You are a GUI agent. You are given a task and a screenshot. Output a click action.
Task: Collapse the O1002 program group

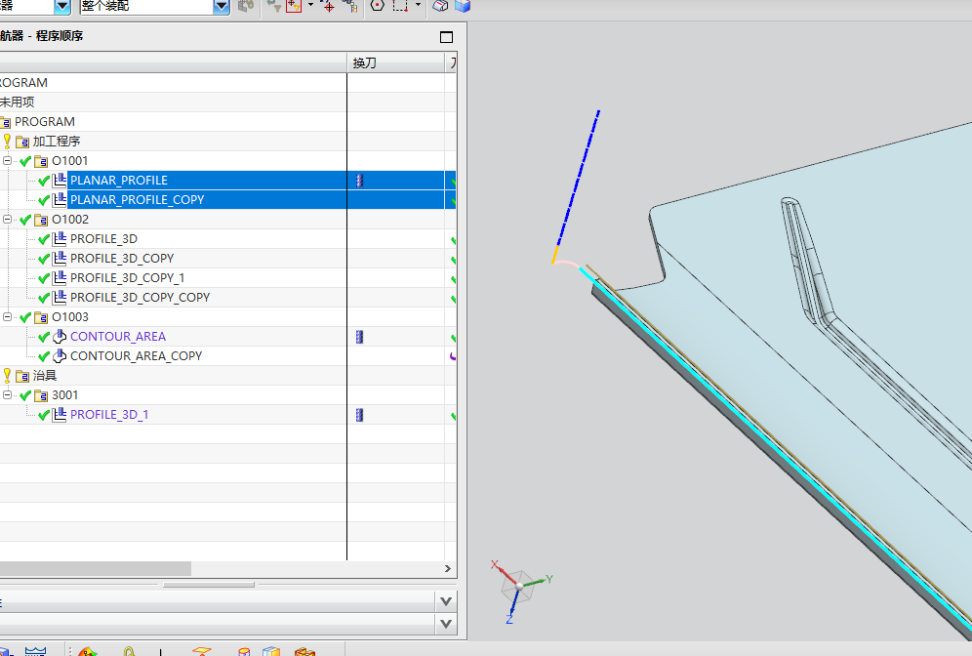8,220
